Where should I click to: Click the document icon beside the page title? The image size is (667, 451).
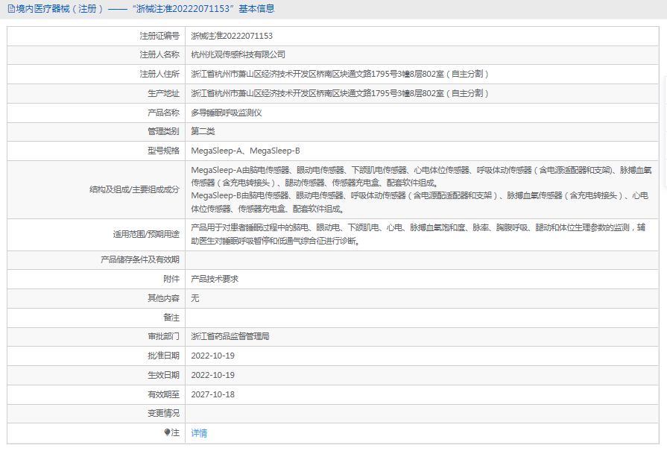coord(11,9)
